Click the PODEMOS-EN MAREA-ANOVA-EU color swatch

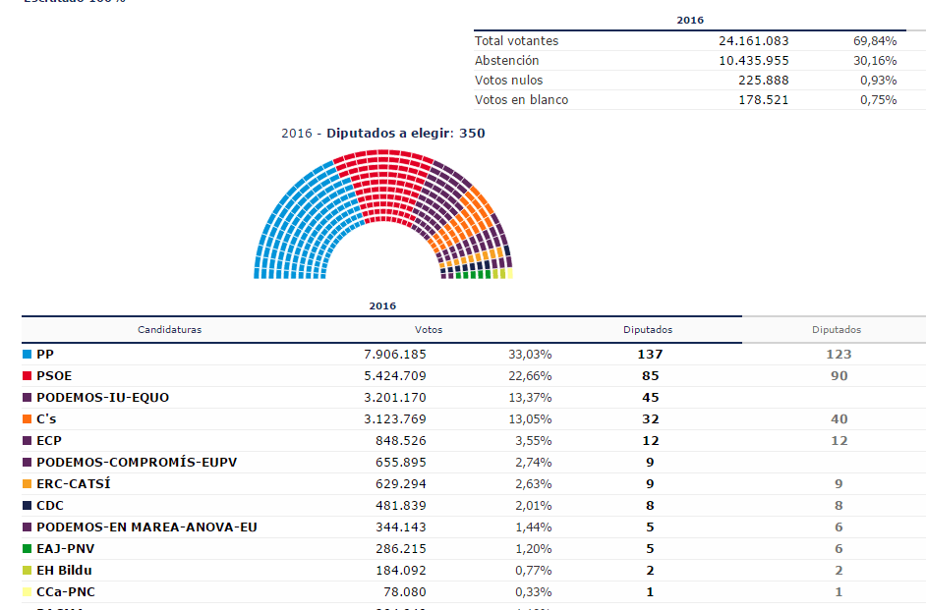[28, 527]
